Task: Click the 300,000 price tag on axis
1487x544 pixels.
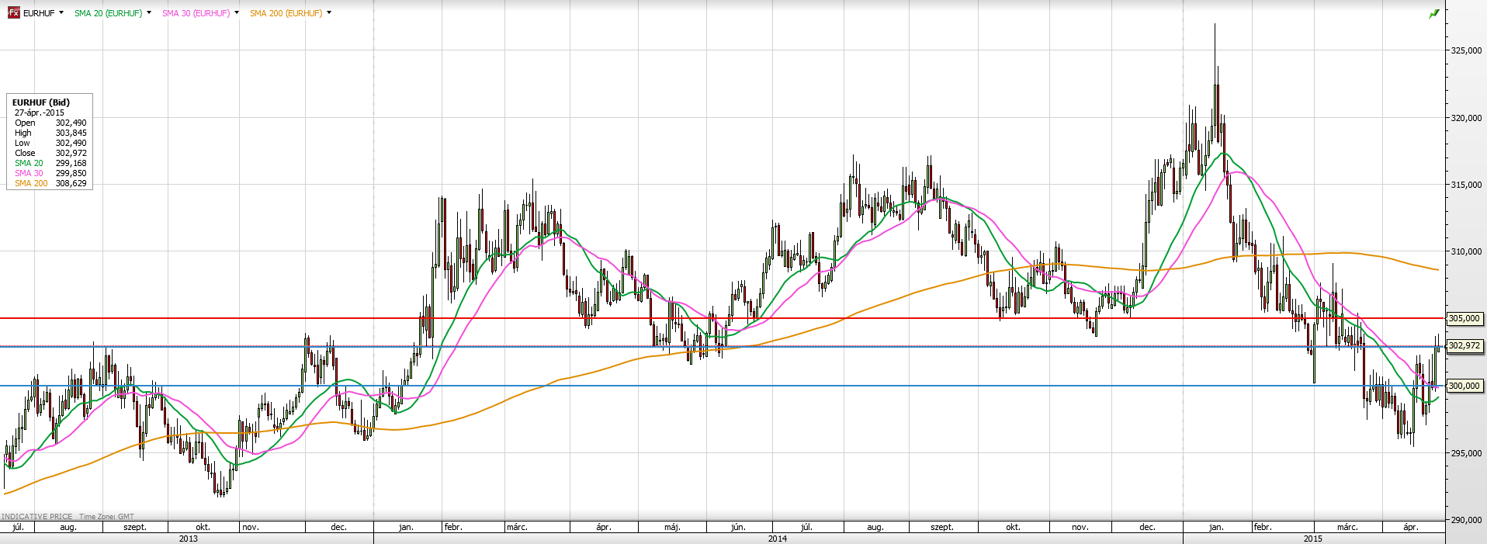Action: tap(1464, 386)
